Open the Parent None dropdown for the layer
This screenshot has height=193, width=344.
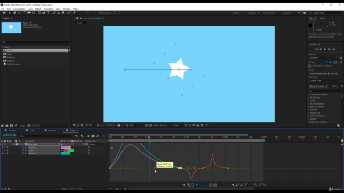[x=97, y=144]
